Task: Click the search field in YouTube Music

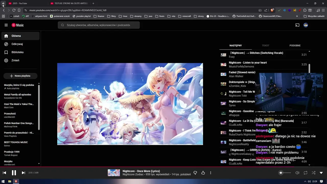Action: (99, 25)
